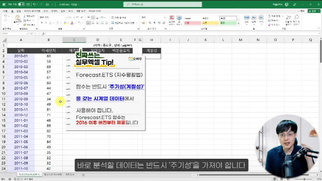Click the Decrease Font Size icon
Image resolution: width=322 pixels, height=181 pixels.
click(82, 17)
